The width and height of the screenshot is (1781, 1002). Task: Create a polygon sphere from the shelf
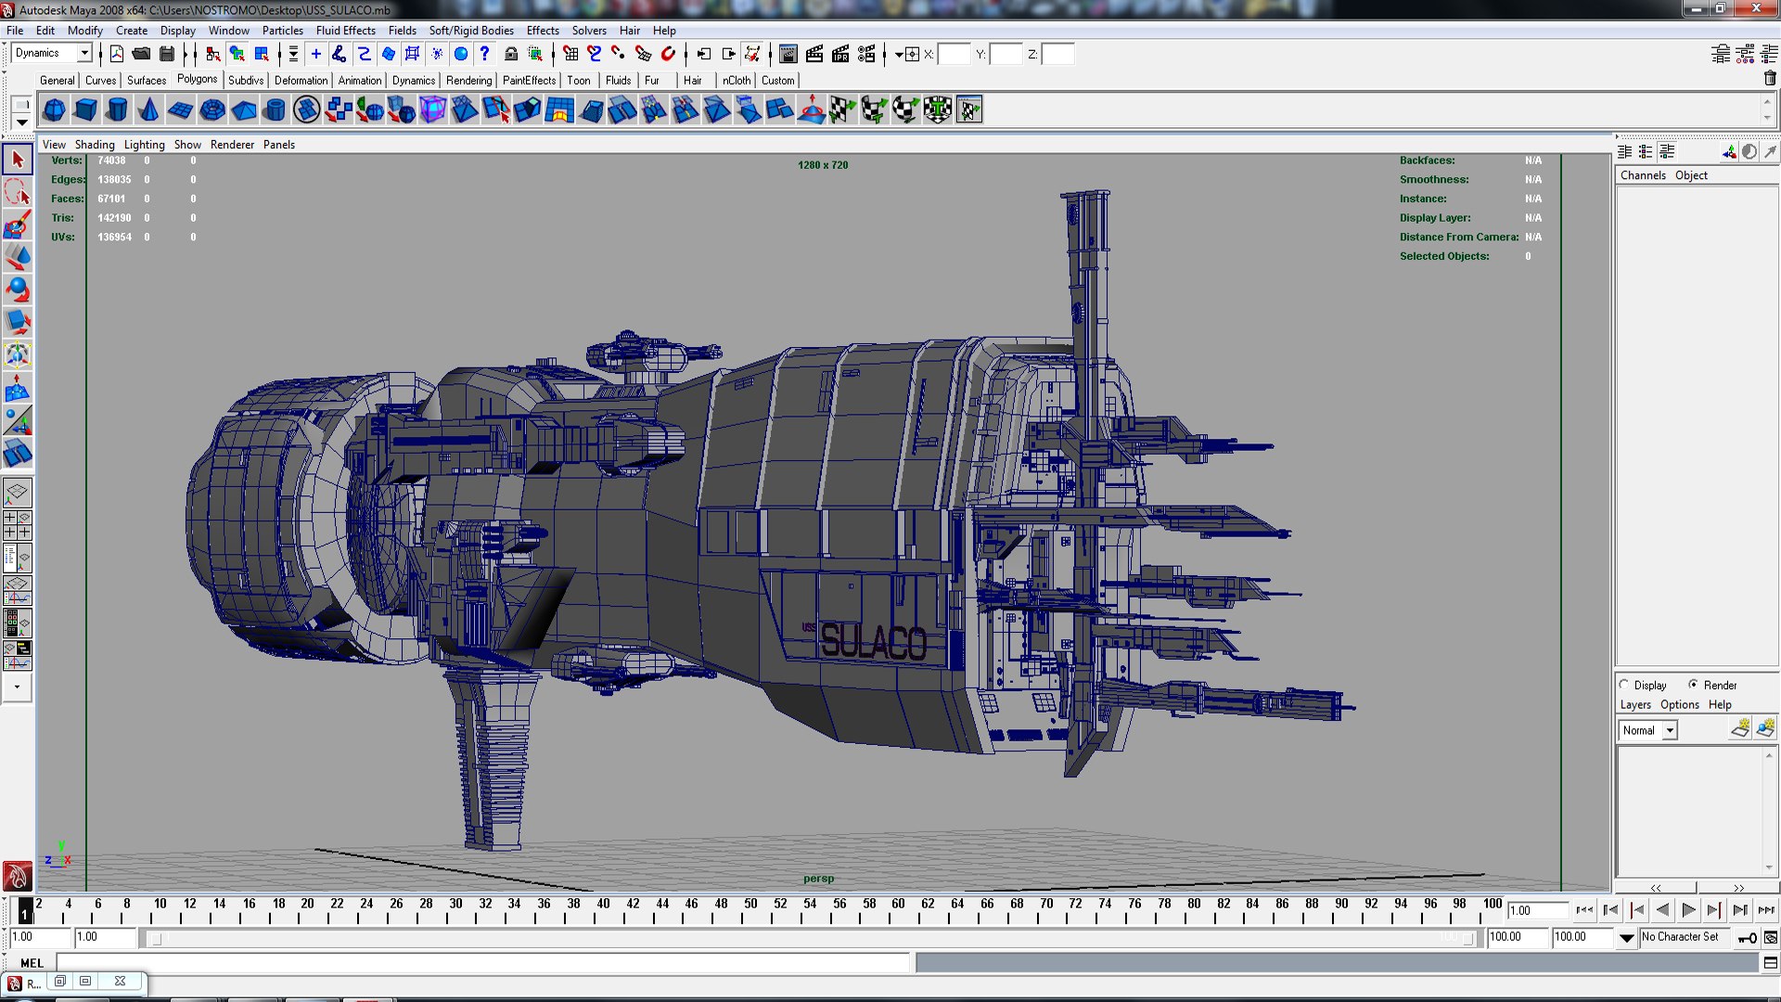(x=54, y=109)
